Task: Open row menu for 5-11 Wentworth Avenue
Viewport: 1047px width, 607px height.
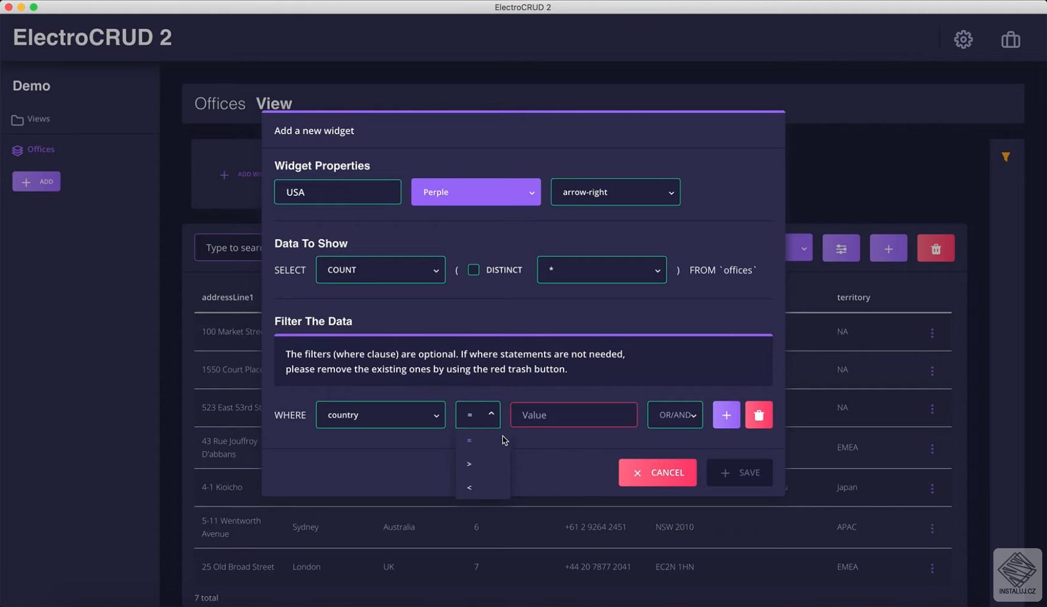Action: pos(932,528)
